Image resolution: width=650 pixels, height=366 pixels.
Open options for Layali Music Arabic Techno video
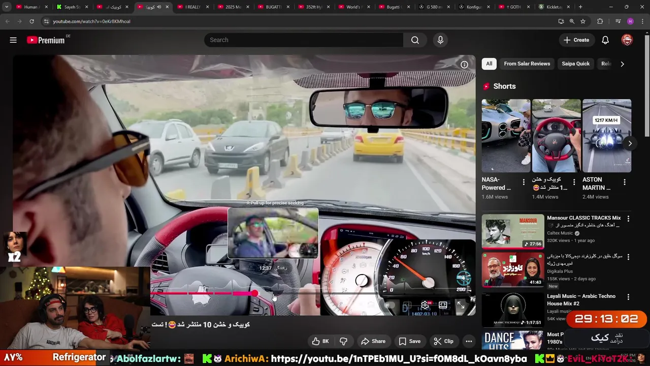(x=628, y=297)
